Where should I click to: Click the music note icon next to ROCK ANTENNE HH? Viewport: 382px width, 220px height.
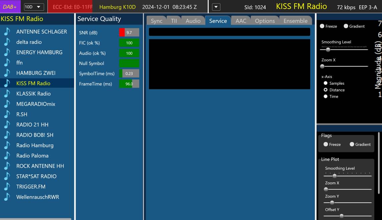(x=7, y=166)
